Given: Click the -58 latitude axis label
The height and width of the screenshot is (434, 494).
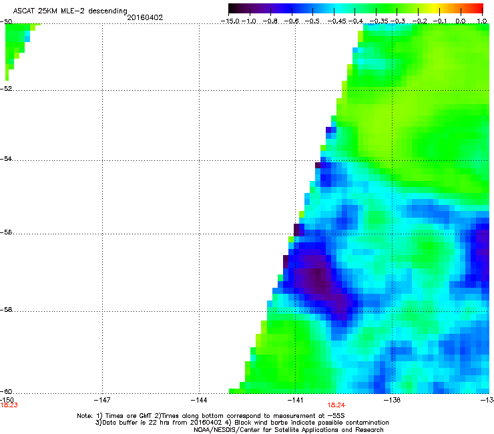Looking at the screenshot, I should [6, 310].
